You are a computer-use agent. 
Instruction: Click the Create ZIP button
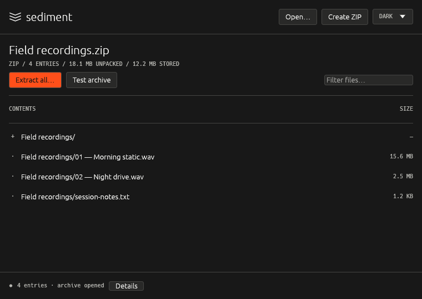click(344, 17)
